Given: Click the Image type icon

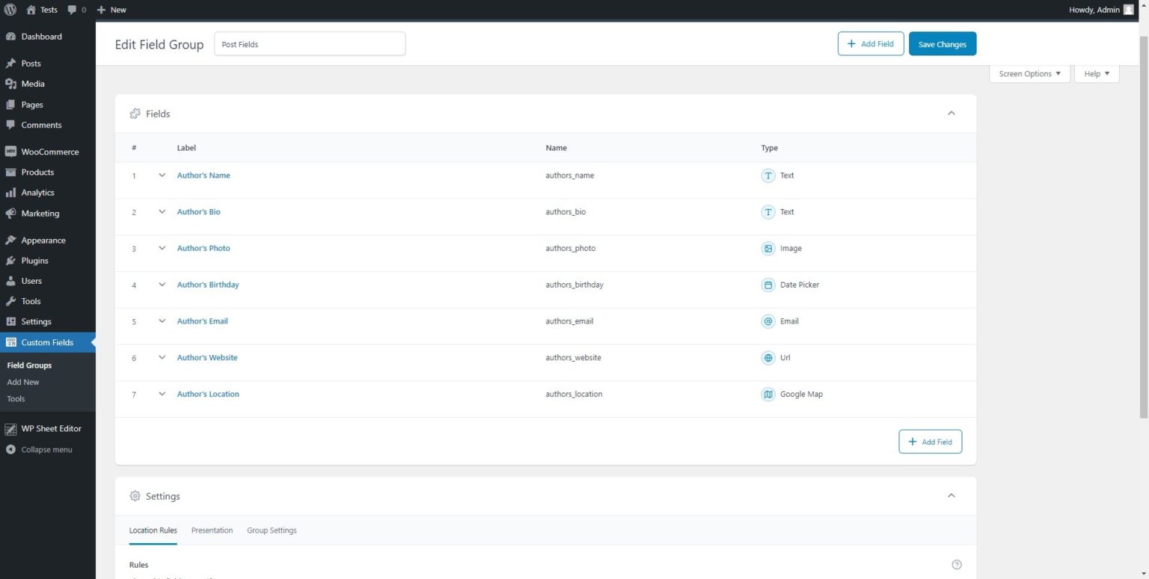Looking at the screenshot, I should [767, 249].
